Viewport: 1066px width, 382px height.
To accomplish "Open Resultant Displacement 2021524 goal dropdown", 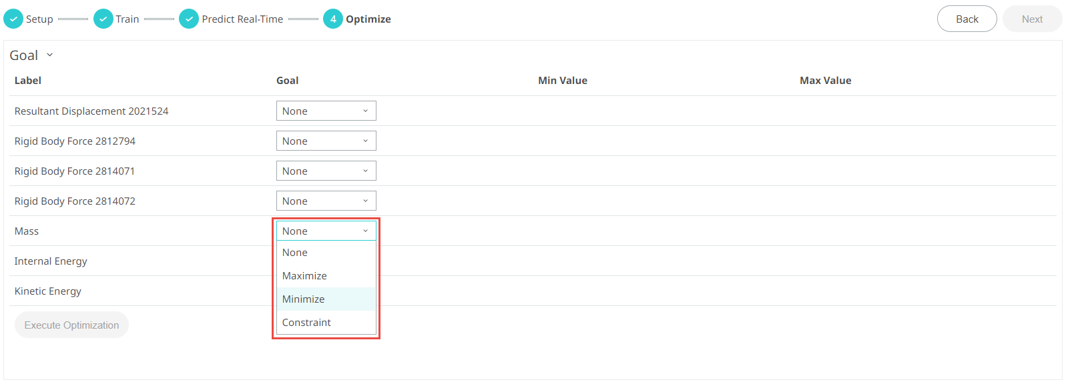I will click(326, 111).
